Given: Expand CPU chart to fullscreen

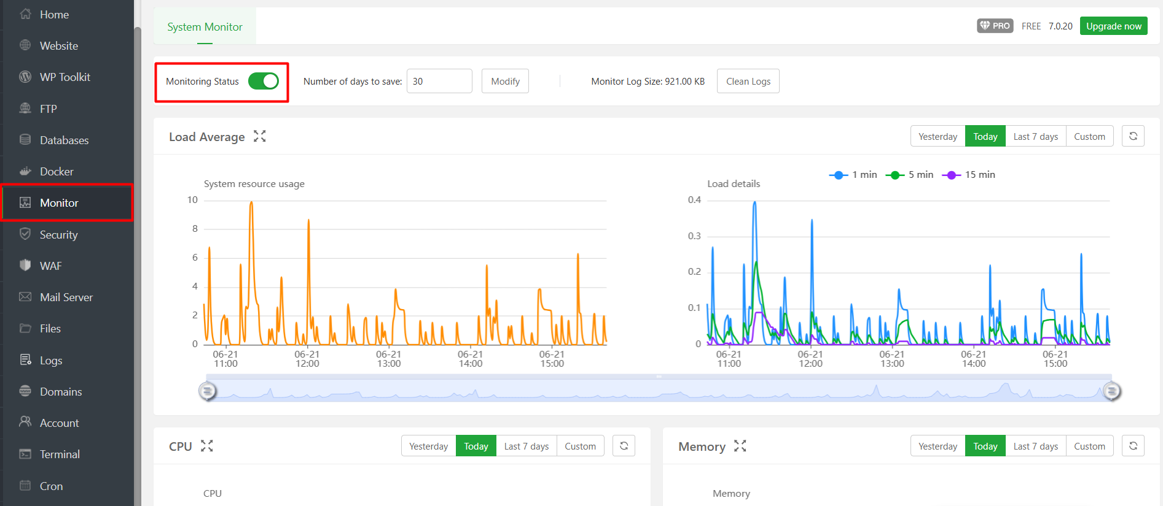Looking at the screenshot, I should [x=207, y=446].
